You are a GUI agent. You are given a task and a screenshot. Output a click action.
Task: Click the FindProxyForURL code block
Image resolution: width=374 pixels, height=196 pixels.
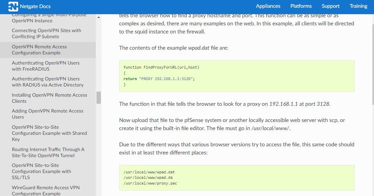pyautogui.click(x=237, y=76)
